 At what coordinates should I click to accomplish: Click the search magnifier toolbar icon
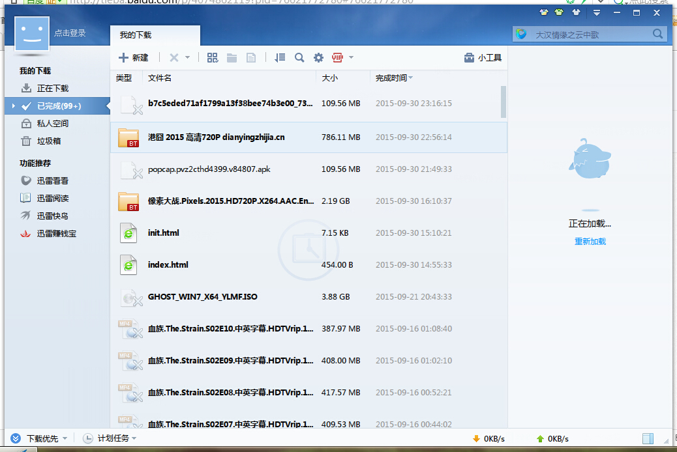[299, 57]
